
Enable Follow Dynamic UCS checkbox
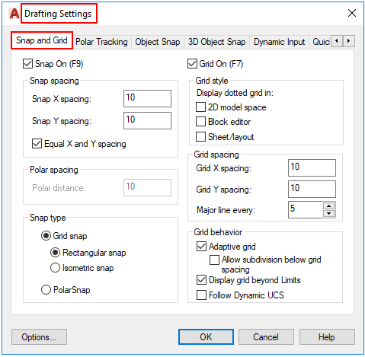pyautogui.click(x=201, y=295)
